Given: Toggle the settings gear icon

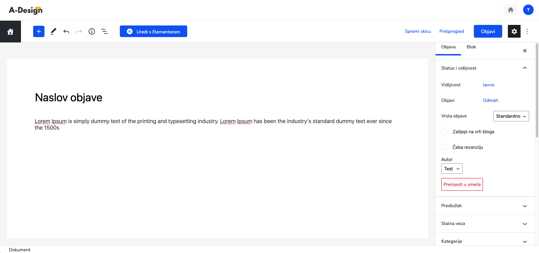Looking at the screenshot, I should 514,31.
